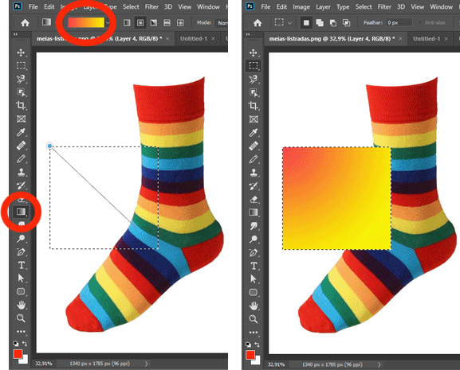Screen dimensions: 460x370
Task: Select the Type tool in left window
Action: click(x=21, y=265)
